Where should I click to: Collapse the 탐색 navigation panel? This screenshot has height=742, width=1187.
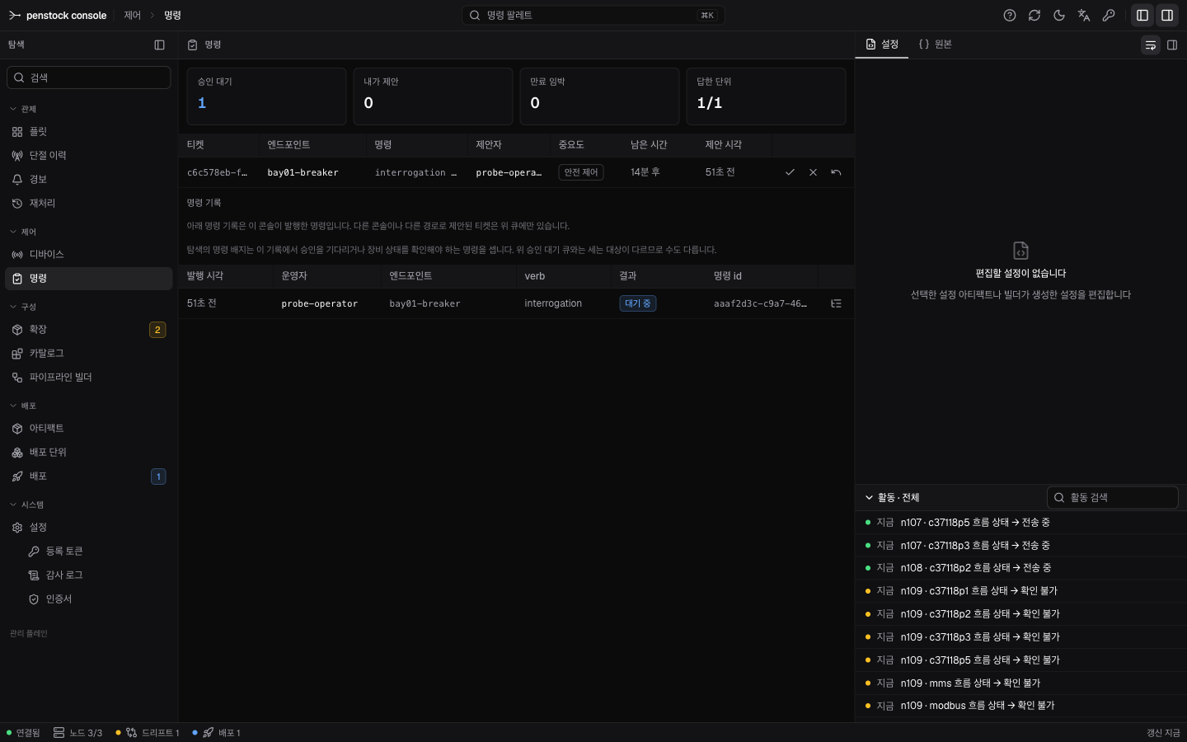(160, 45)
